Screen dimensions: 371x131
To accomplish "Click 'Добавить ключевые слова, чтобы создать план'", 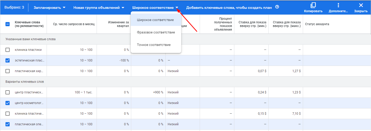I will (229, 8).
